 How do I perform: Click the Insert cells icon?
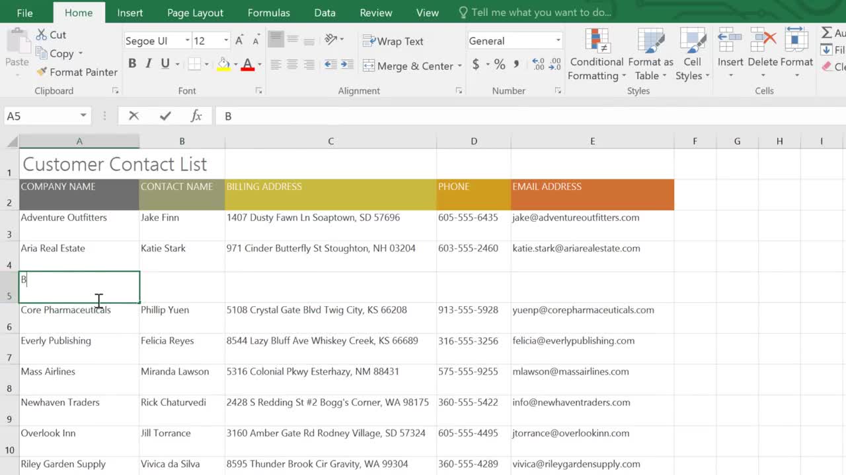click(x=730, y=40)
